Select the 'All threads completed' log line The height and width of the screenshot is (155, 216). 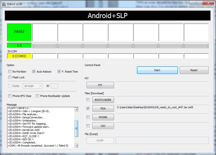38,146
